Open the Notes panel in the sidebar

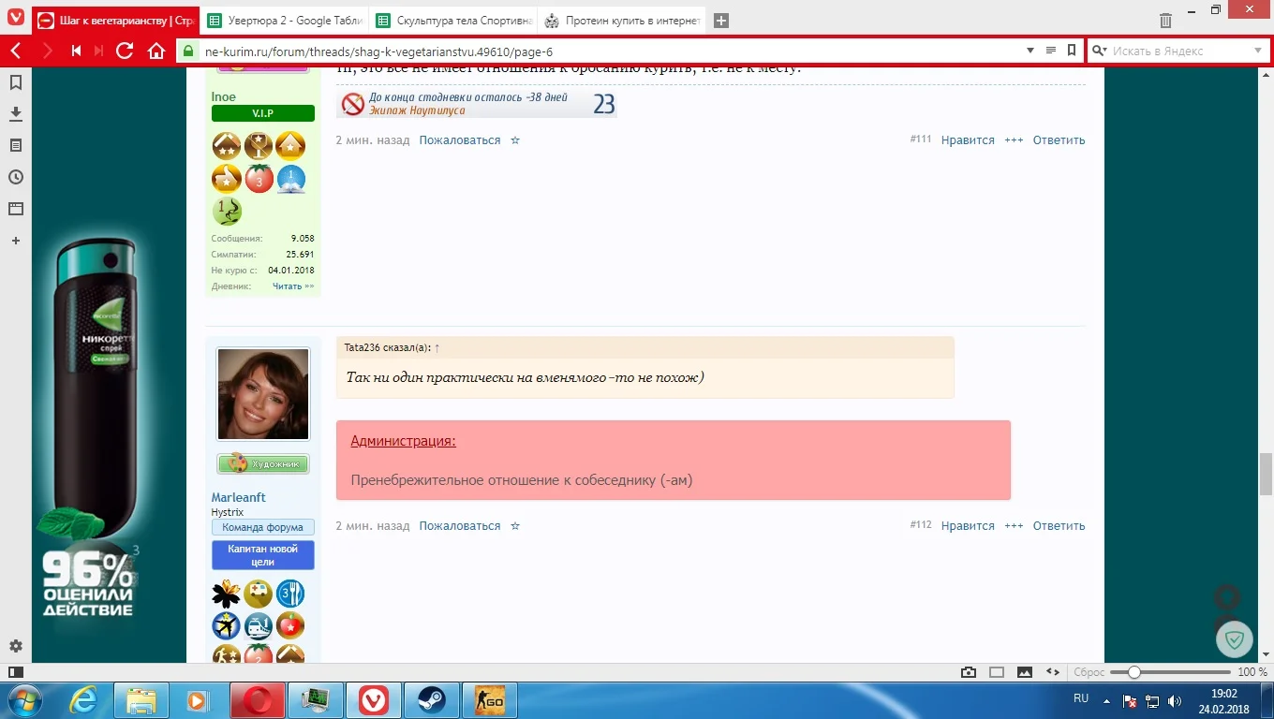click(15, 145)
